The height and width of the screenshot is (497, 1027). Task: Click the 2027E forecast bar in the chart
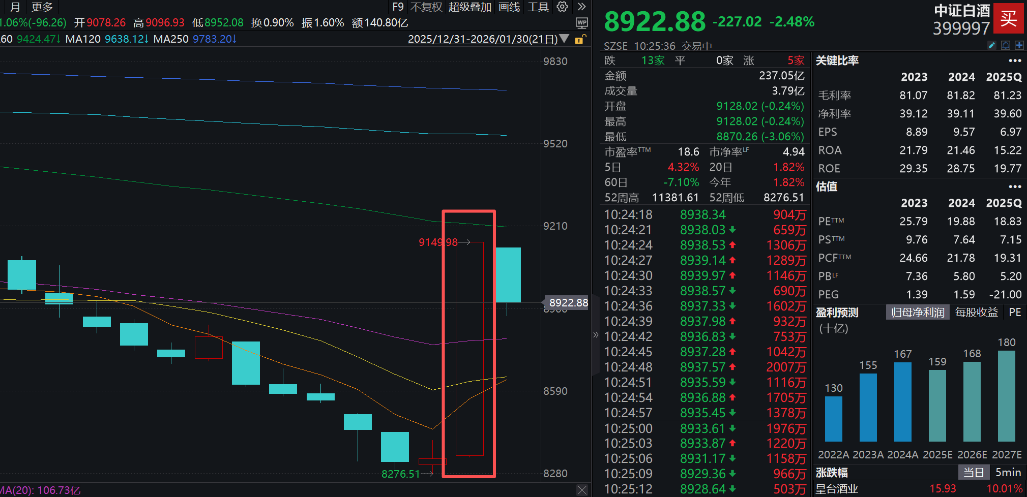(x=1007, y=396)
